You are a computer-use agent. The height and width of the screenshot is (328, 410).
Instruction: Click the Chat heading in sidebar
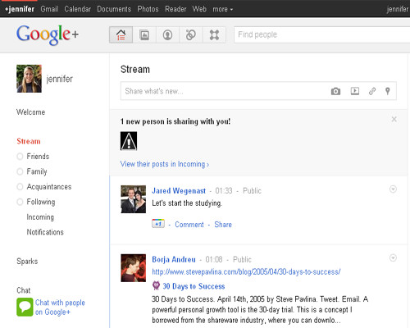pos(24,290)
